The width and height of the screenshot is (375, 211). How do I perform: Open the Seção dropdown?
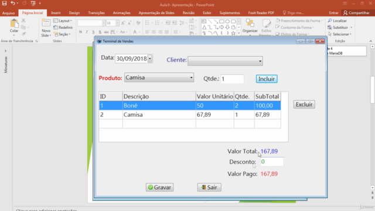pyautogui.click(x=63, y=34)
